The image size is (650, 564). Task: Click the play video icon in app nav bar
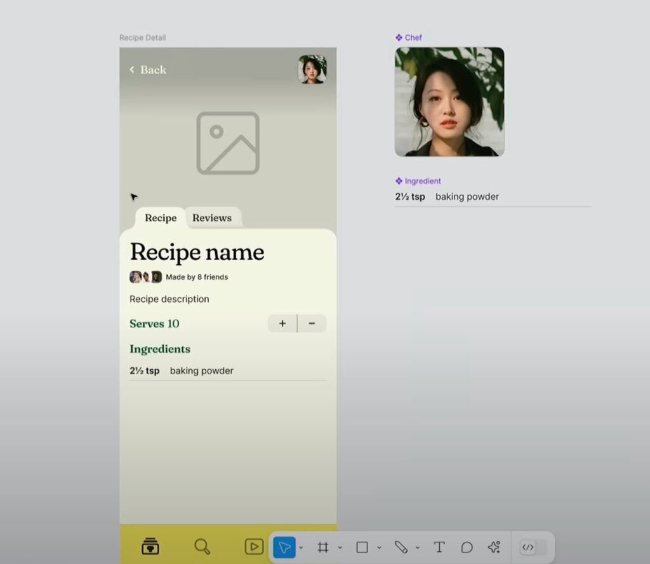point(254,547)
